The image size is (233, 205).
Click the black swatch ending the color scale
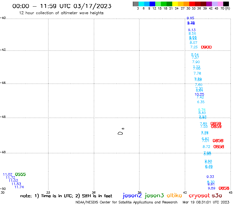pyautogui.click(x=226, y=4)
